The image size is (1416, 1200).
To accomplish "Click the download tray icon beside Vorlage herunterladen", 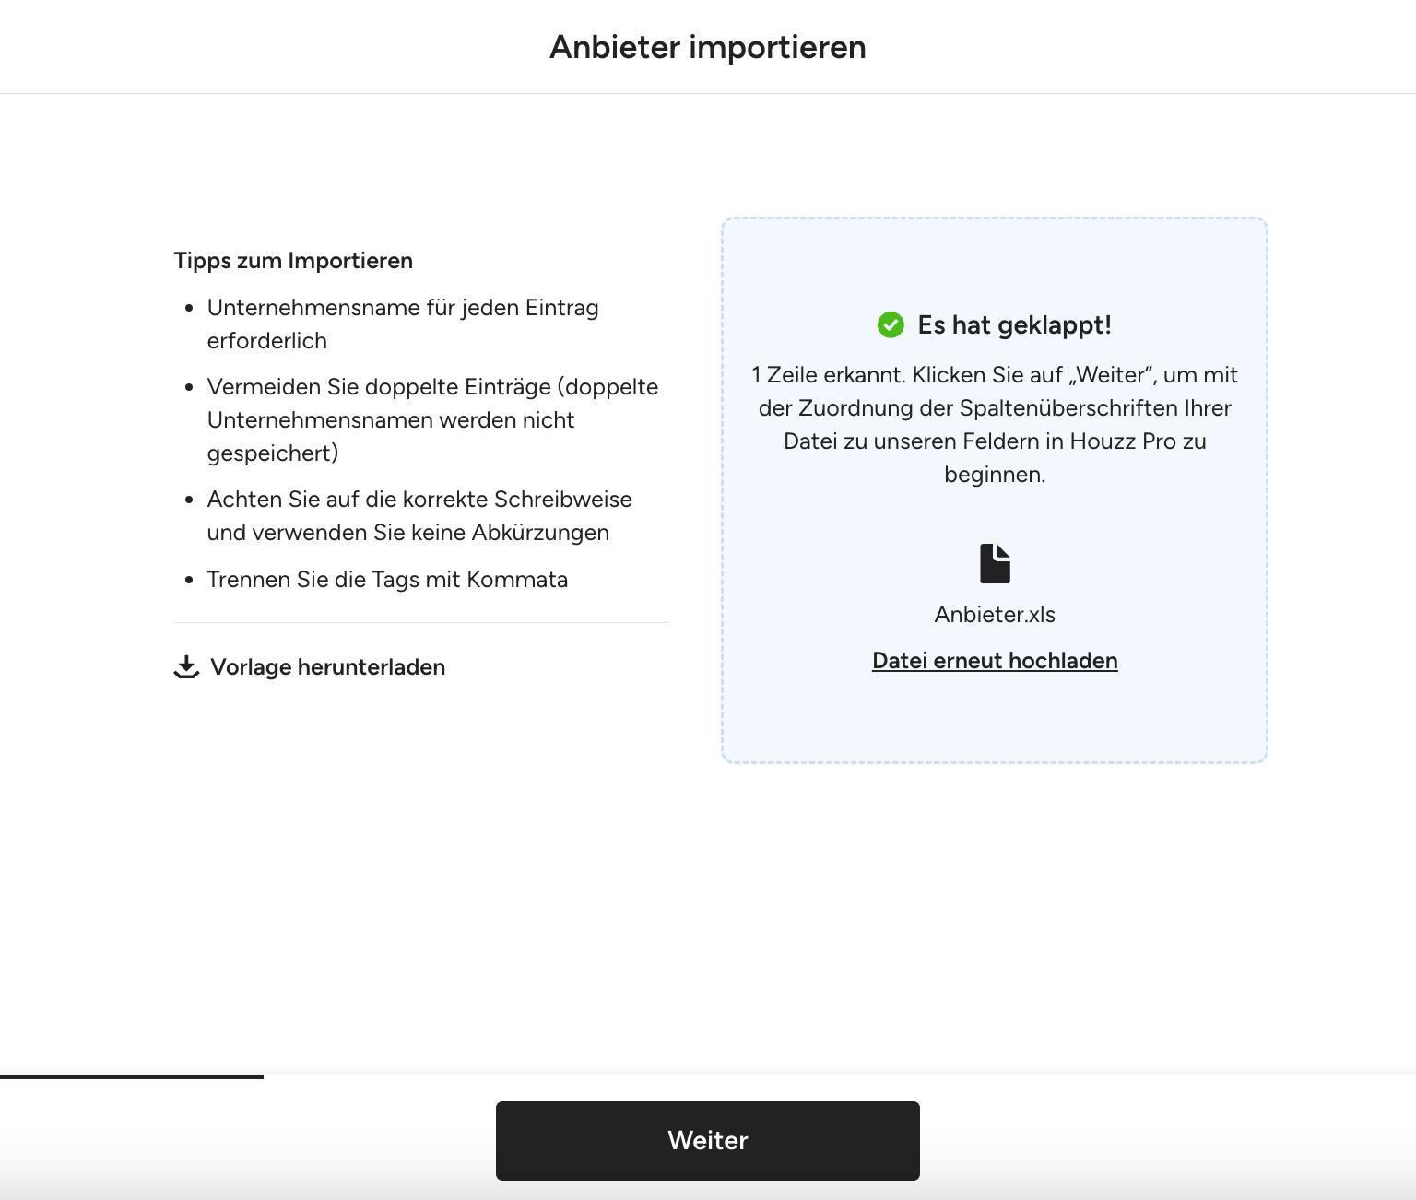I will click(186, 667).
